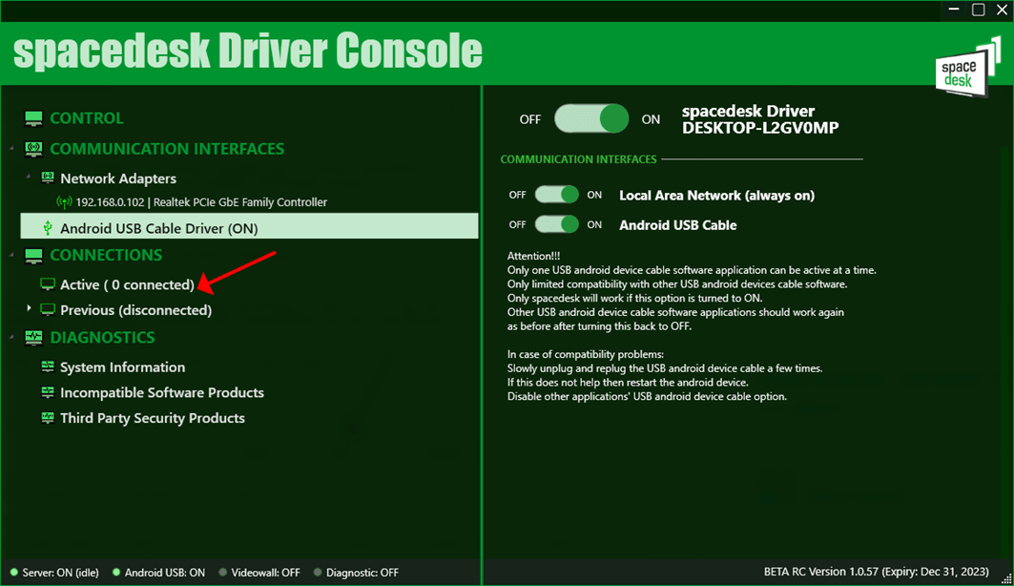Open Incompatible Software Products
Screen dimensions: 1014x586
pos(161,392)
